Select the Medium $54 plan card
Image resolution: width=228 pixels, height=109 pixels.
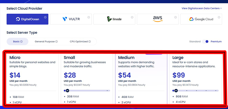click(141, 75)
